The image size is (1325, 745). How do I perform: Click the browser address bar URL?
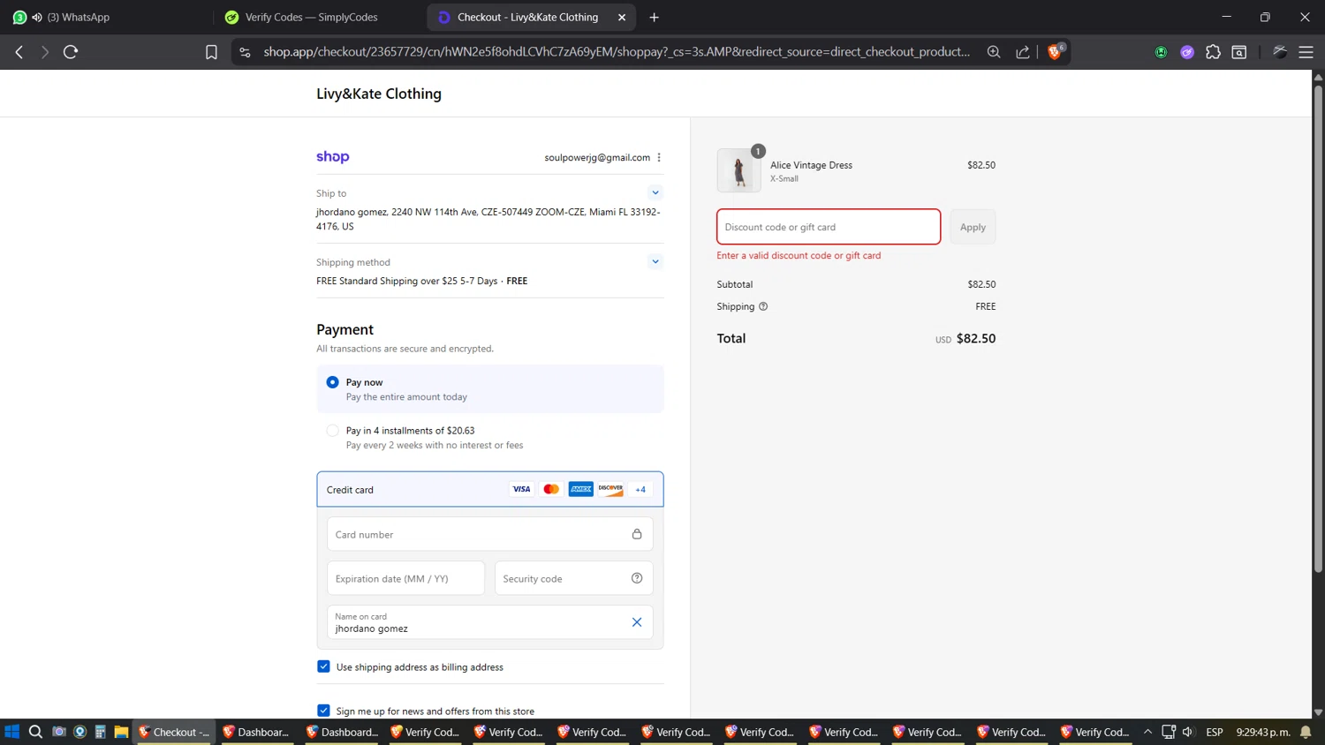(617, 52)
